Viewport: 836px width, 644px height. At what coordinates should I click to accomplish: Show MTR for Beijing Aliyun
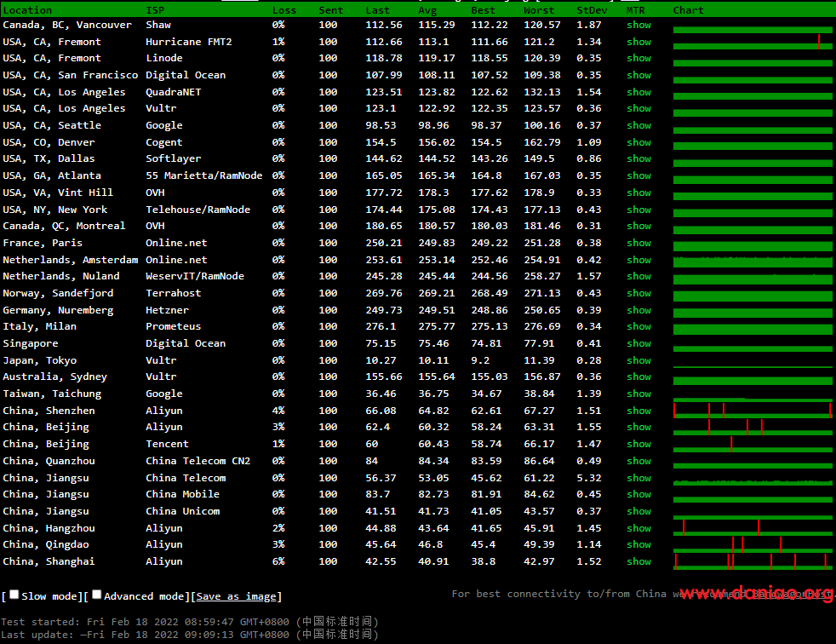click(638, 427)
